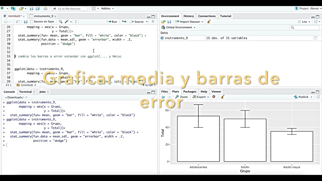Open the Tutorial tab

click(x=225, y=16)
